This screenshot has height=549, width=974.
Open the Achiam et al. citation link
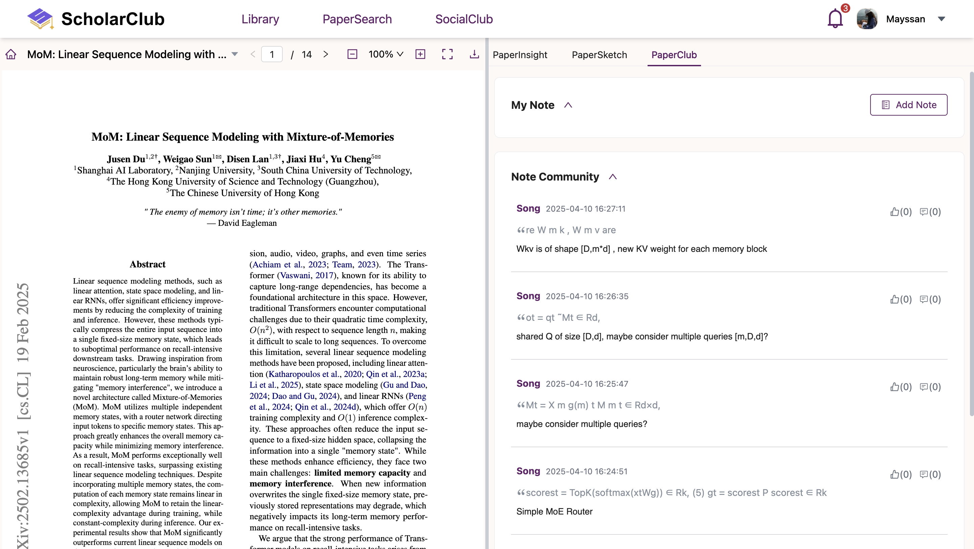[x=277, y=264]
